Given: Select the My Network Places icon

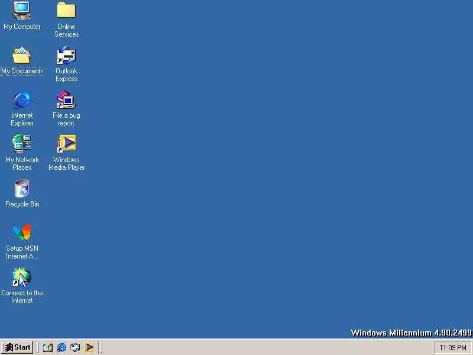Looking at the screenshot, I should coord(22,144).
